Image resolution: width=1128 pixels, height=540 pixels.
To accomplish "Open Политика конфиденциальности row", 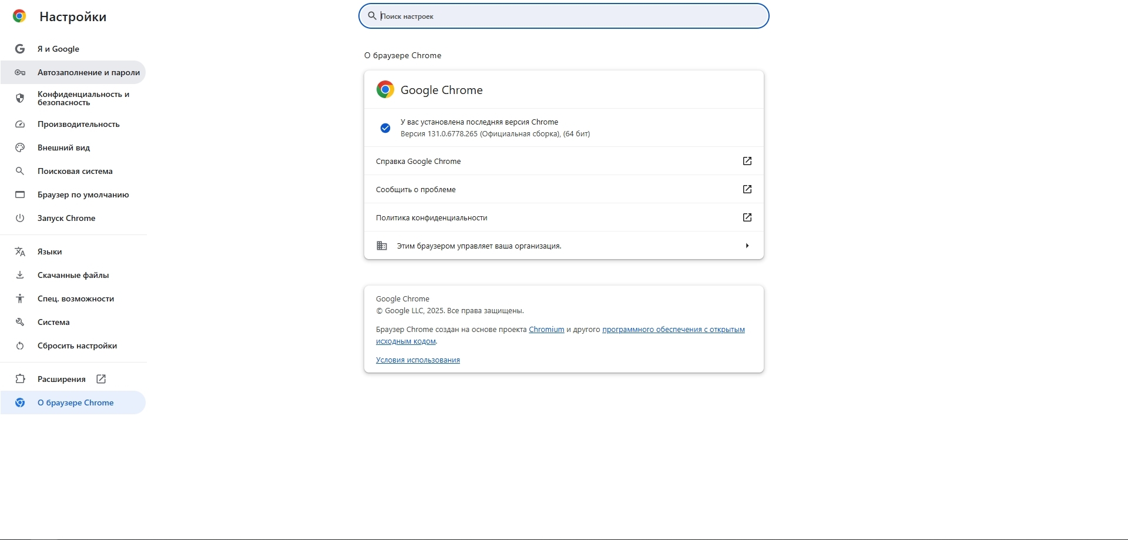I will [x=564, y=217].
